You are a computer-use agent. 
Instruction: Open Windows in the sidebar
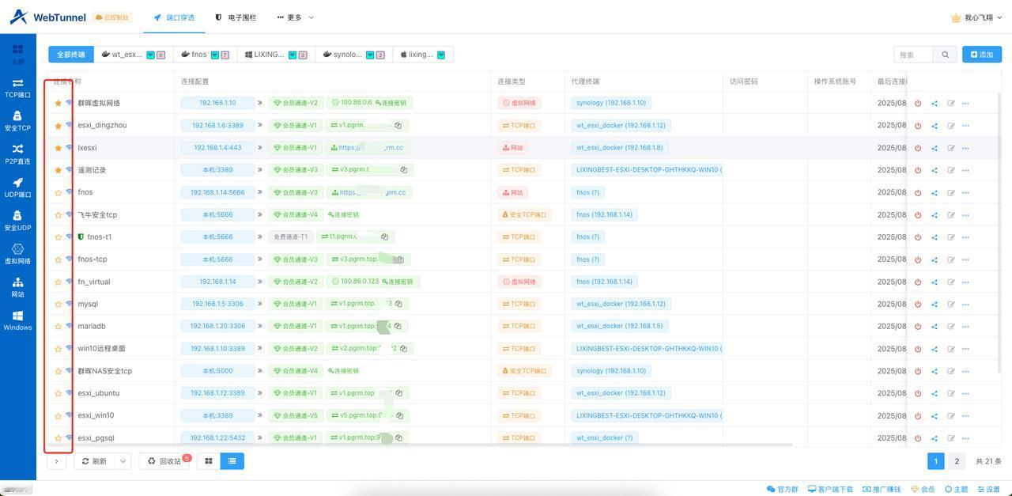pos(17,320)
